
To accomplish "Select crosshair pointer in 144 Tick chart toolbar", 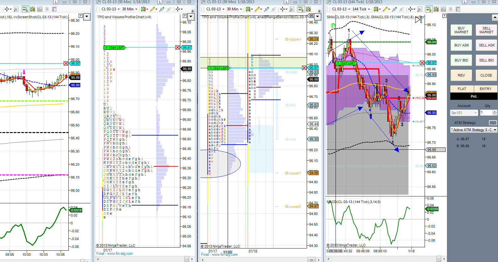I will (411, 9).
